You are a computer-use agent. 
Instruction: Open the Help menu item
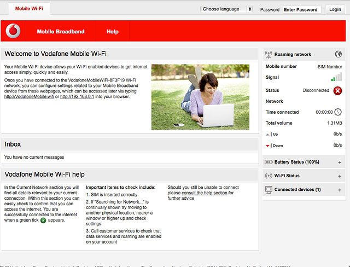click(113, 32)
